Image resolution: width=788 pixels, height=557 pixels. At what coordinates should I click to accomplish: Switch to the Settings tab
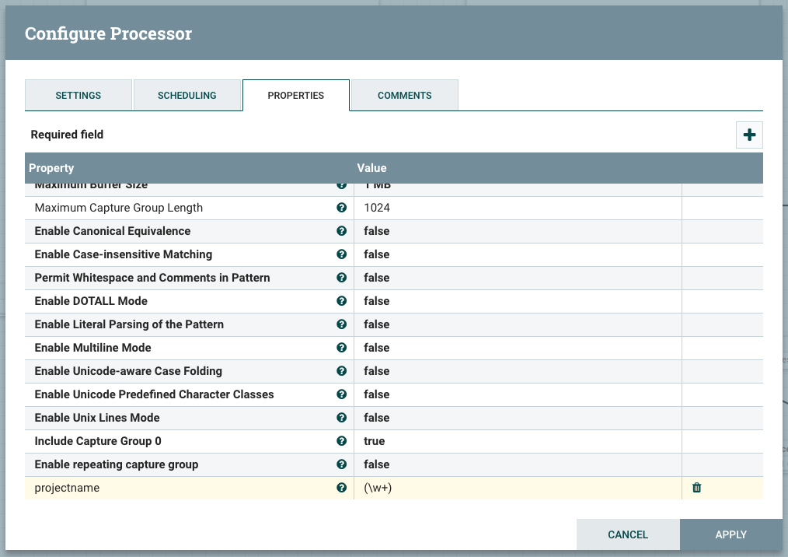click(x=78, y=95)
